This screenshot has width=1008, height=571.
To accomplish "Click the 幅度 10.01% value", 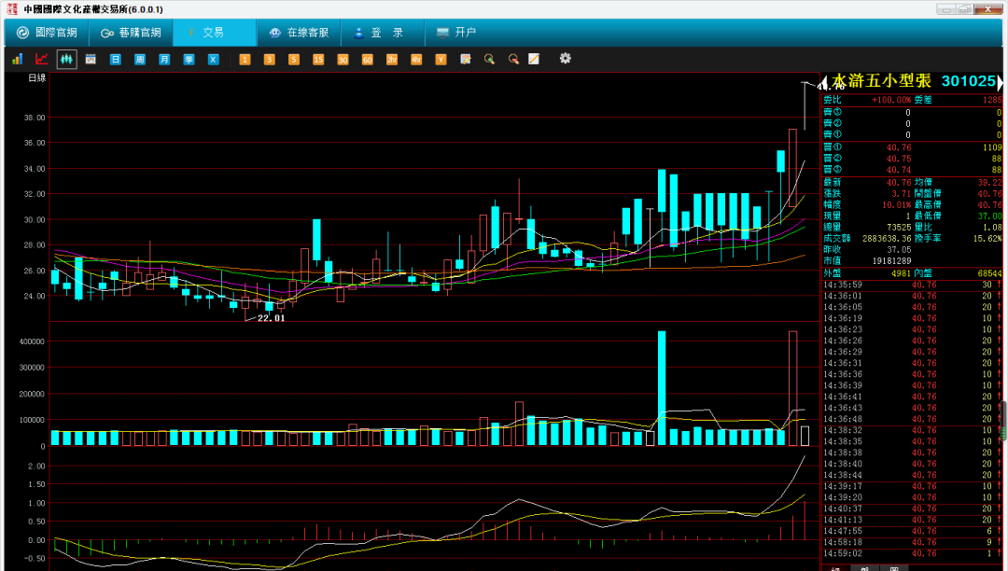I will click(x=897, y=205).
